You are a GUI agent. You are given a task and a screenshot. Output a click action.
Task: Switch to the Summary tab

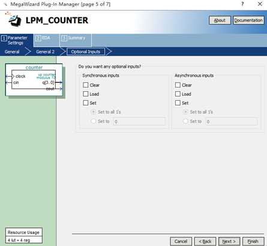click(x=76, y=40)
